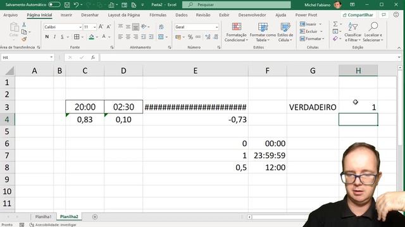
Task: Toggle underline (S) formatting
Action: point(62,37)
